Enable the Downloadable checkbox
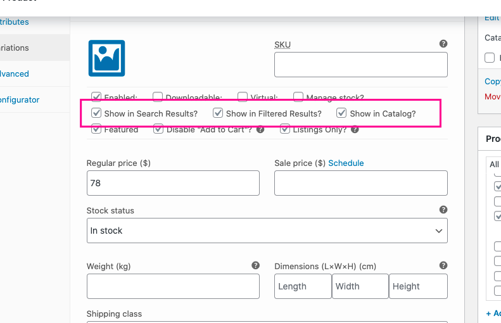The width and height of the screenshot is (501, 323). 158,97
